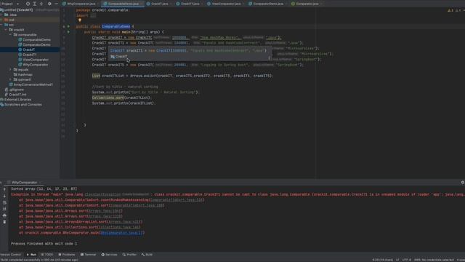
Task: Open Arrays.java:1041 stack trace link
Action: 105,211
